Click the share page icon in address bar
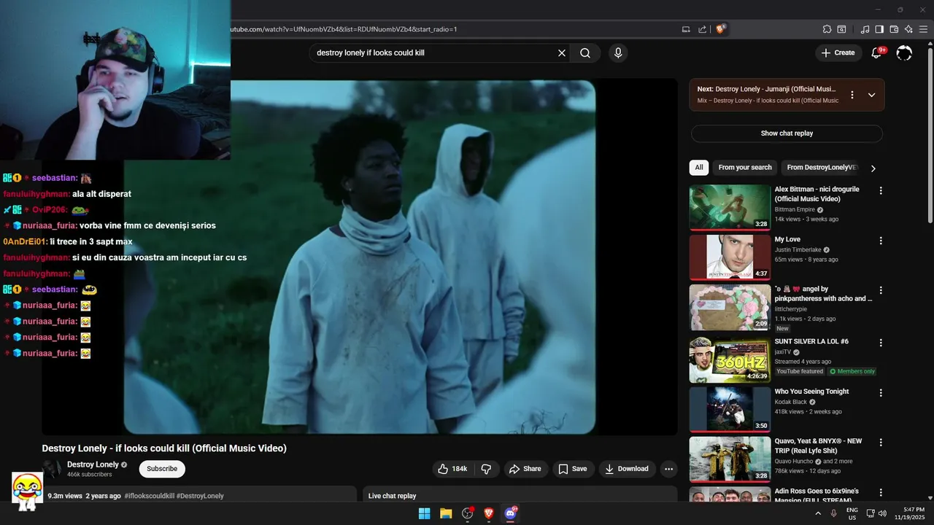The image size is (934, 525). click(x=702, y=29)
